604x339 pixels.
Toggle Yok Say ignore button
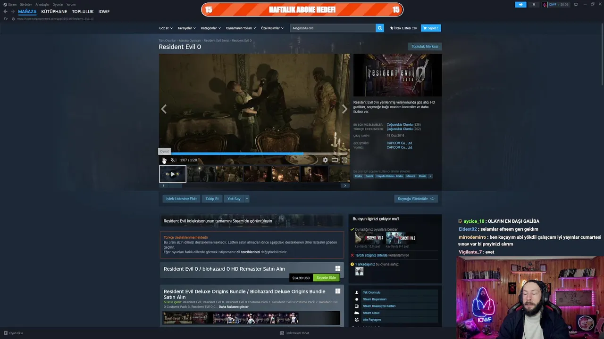click(x=234, y=199)
